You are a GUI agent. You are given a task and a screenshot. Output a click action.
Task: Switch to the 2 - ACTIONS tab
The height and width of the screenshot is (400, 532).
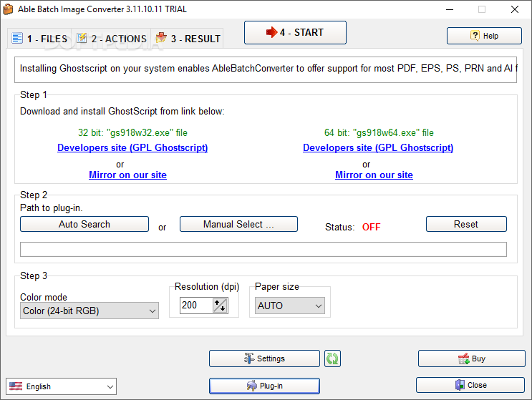coord(111,39)
